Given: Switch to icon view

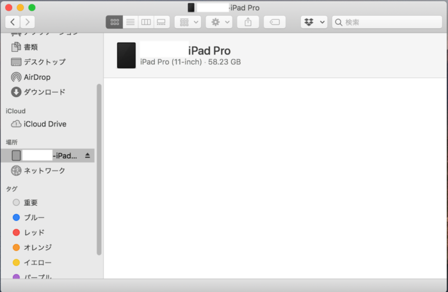Looking at the screenshot, I should pyautogui.click(x=115, y=22).
